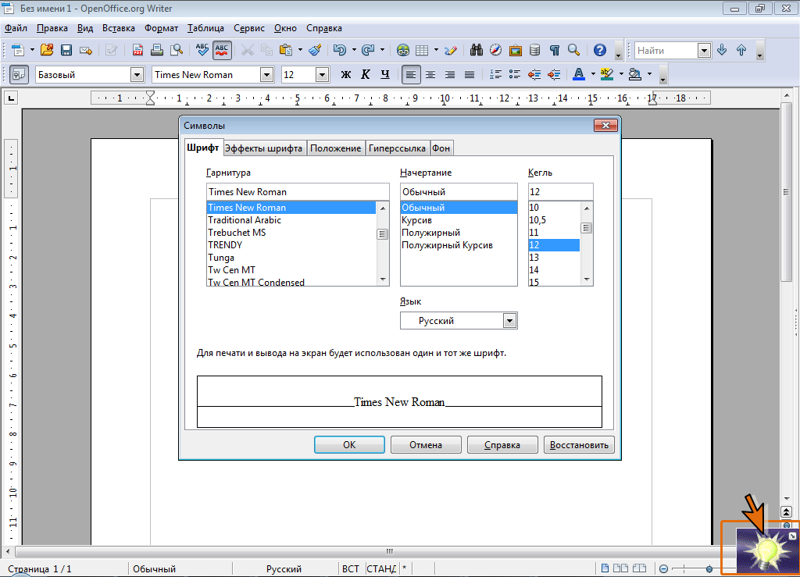Switch to Фон tab
800x577 pixels.
441,148
